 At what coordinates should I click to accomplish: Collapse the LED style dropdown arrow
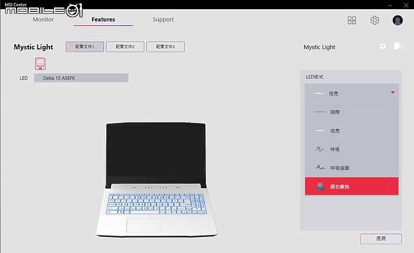click(393, 93)
